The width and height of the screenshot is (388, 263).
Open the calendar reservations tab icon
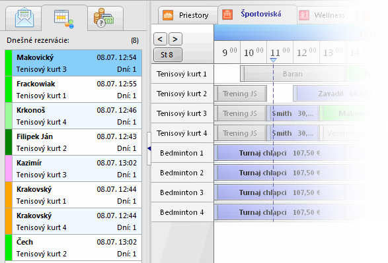pos(64,19)
